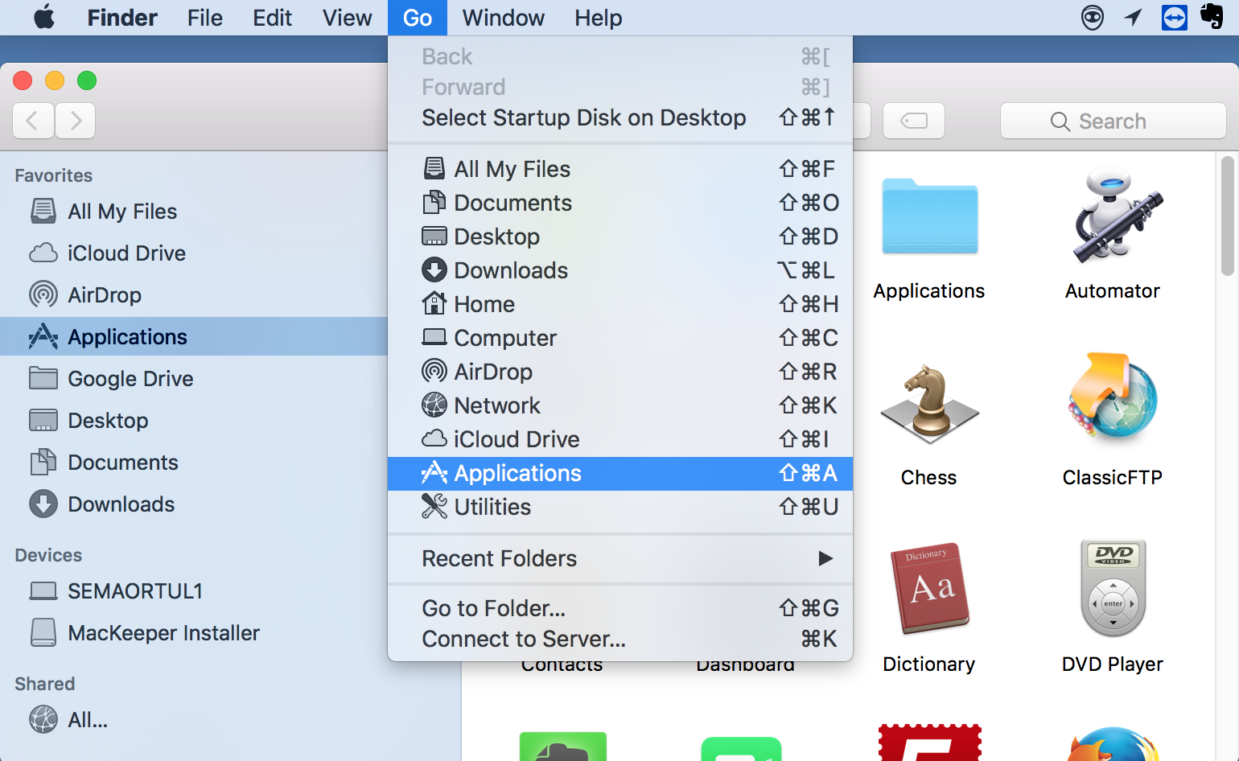
Task: Click the Finder forward arrow button
Action: coord(76,121)
